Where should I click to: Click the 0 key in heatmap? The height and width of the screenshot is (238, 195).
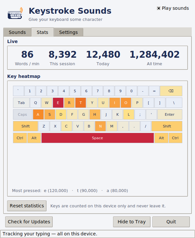coord(131,91)
